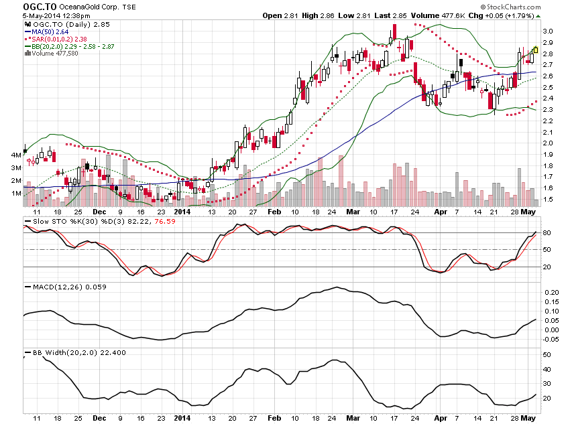Click the green up-arrow change indicator
Image resolution: width=570 pixels, height=424 pixels.
point(538,16)
